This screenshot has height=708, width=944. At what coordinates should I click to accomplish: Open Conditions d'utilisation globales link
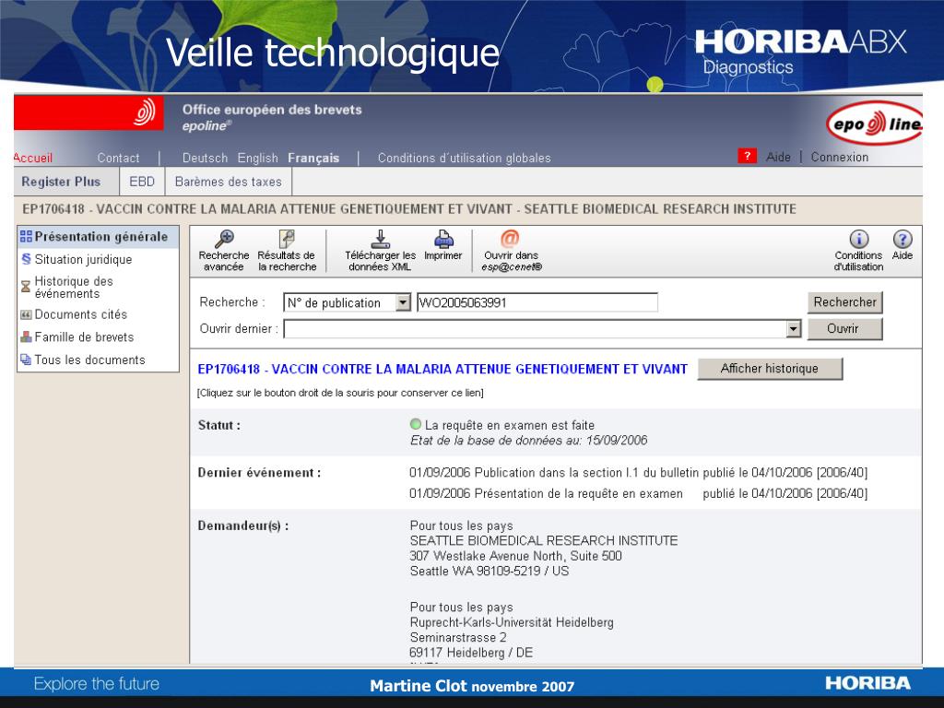[x=465, y=158]
